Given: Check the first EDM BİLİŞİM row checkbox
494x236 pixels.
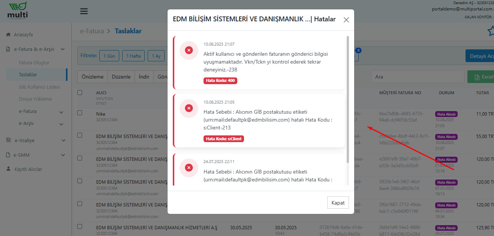Looking at the screenshot, I should [x=80, y=136].
